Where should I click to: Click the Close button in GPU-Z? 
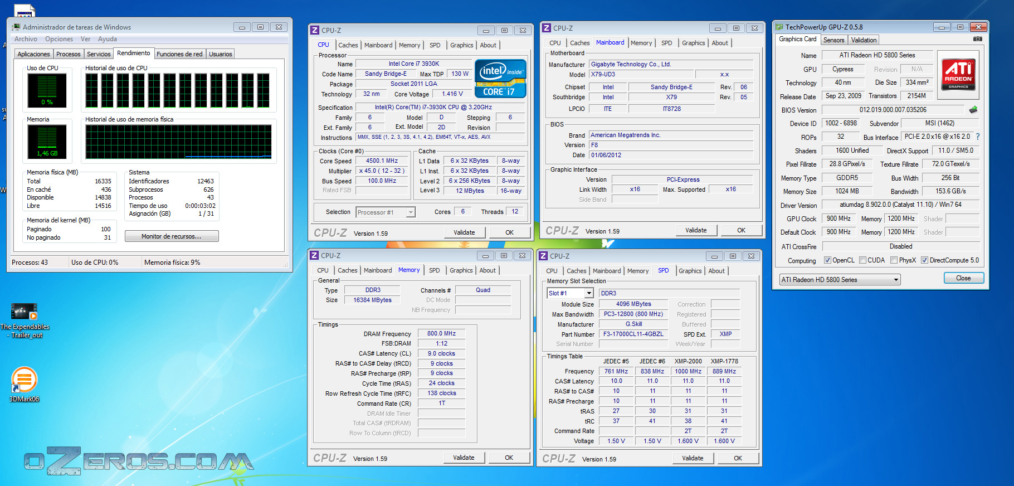coord(963,278)
